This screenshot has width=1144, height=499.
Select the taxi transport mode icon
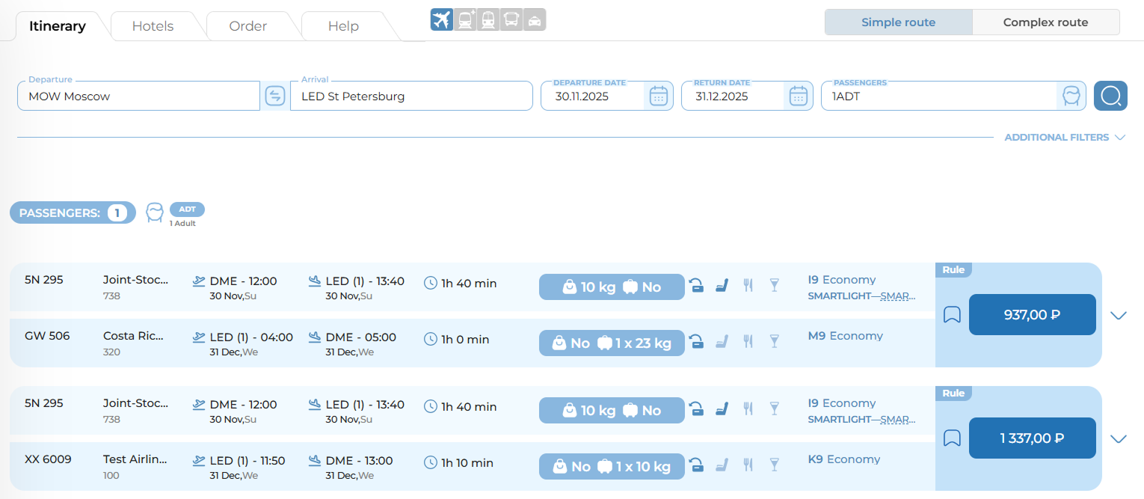pyautogui.click(x=535, y=19)
